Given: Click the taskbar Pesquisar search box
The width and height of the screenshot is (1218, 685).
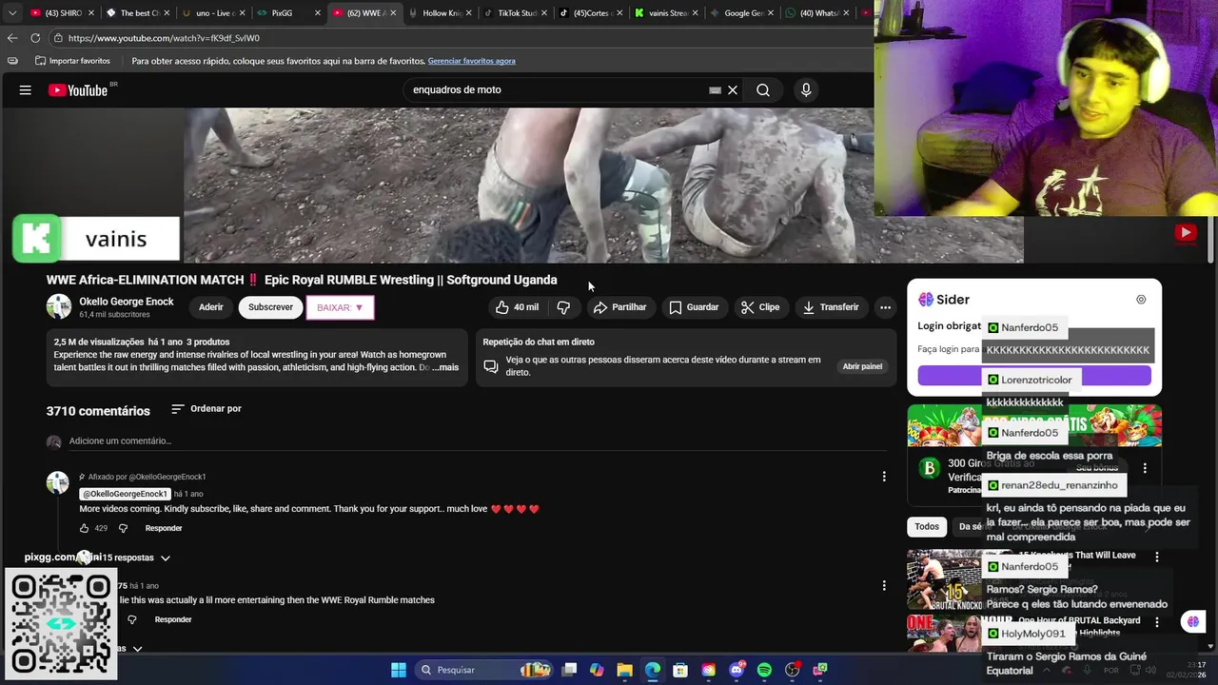Looking at the screenshot, I should tap(485, 670).
